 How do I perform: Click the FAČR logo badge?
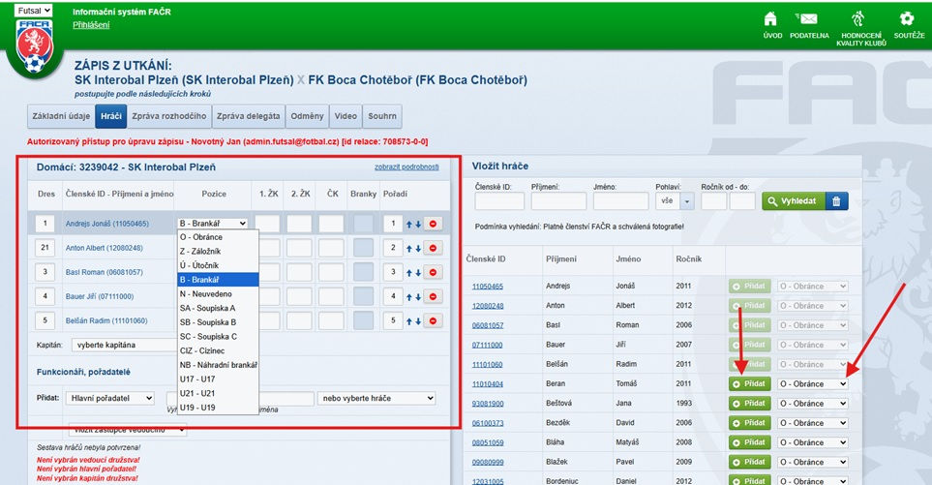pos(34,46)
